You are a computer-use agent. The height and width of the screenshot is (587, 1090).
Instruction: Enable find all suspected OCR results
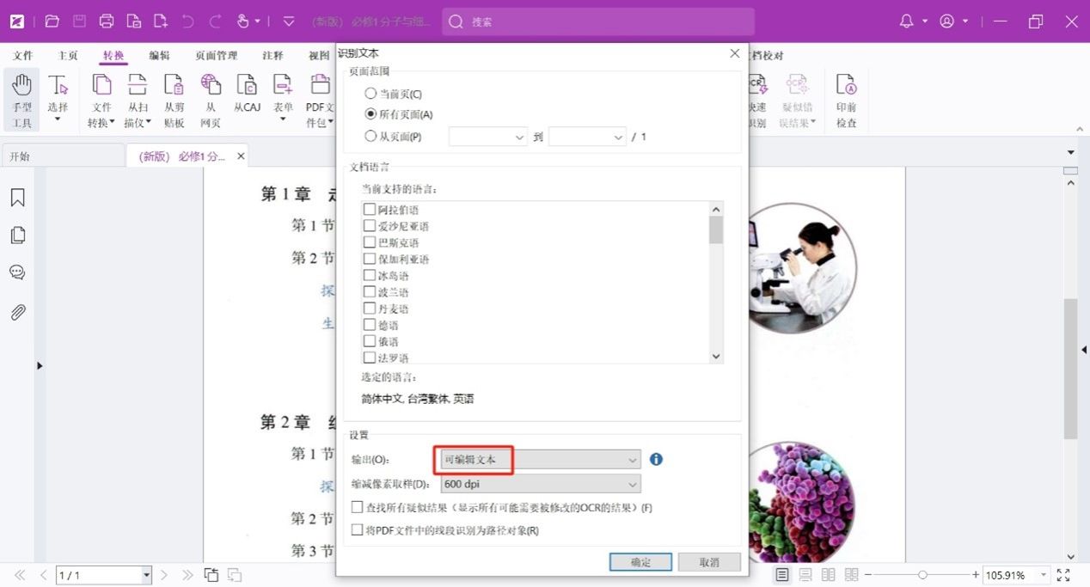[358, 508]
